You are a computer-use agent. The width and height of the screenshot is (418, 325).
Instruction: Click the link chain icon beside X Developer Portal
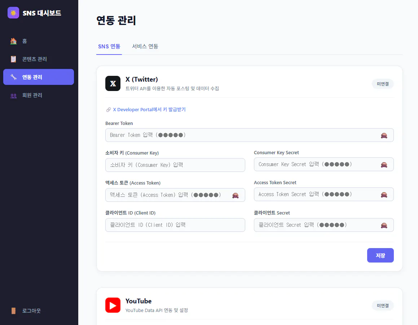click(x=109, y=109)
